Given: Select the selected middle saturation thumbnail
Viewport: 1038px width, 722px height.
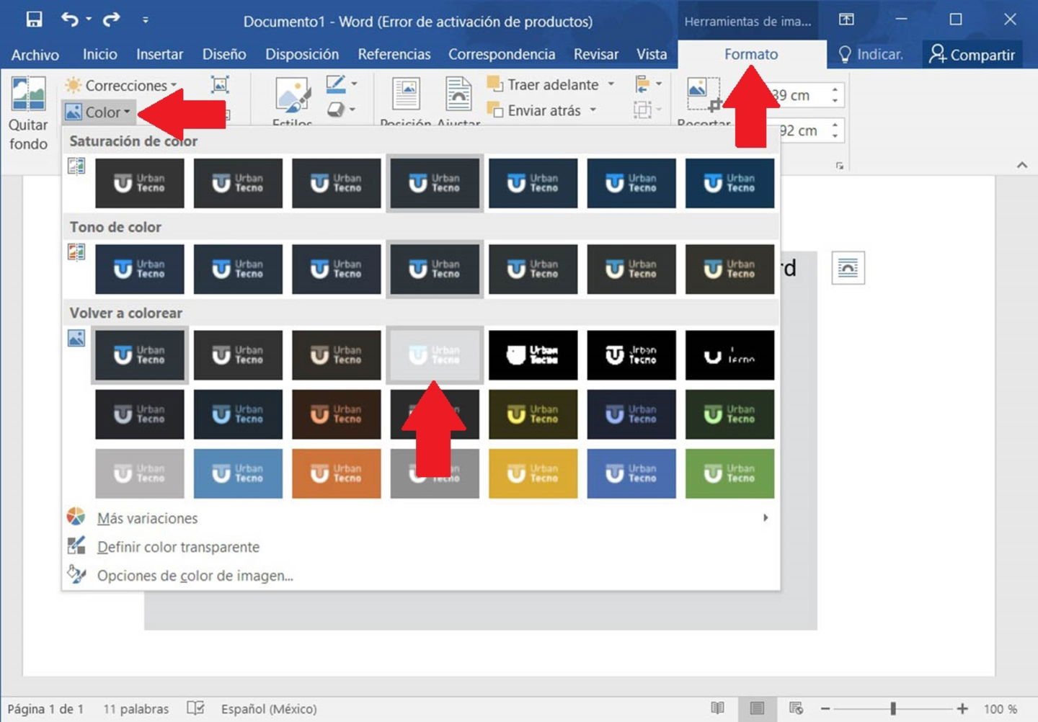Looking at the screenshot, I should click(x=434, y=183).
